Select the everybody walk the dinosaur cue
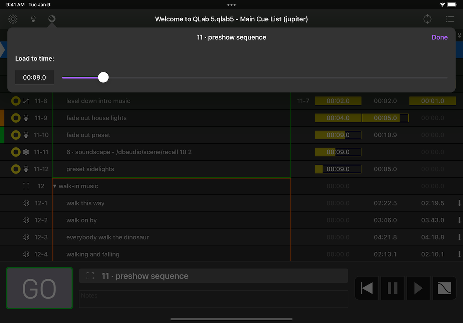 [x=107, y=237]
